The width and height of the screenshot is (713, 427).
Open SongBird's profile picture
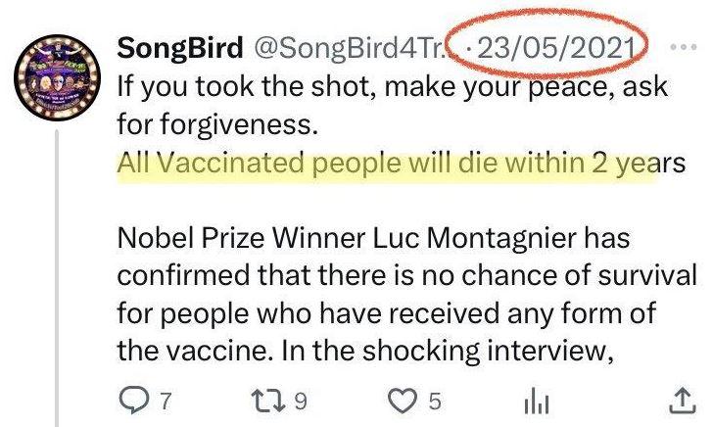point(57,77)
